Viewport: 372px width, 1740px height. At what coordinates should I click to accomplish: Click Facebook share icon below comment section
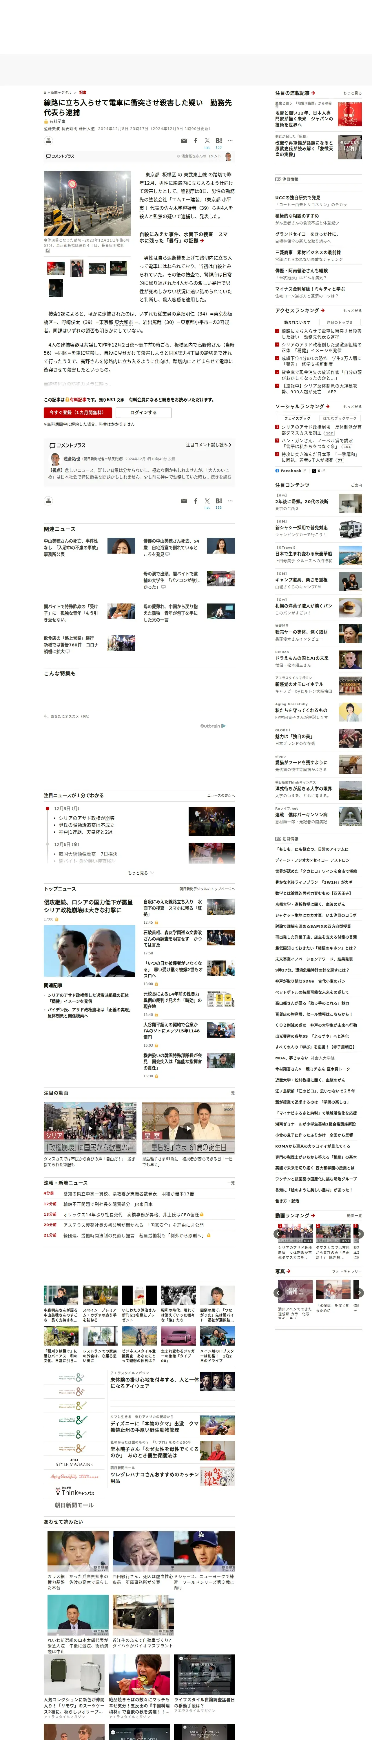196,501
